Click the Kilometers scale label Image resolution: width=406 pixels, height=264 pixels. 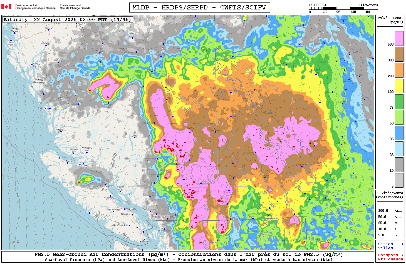pos(368,5)
